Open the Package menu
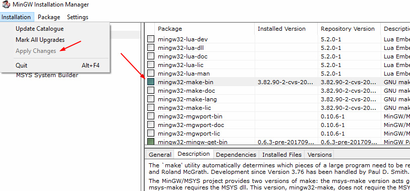Screen dimensions: 410x191 [49, 17]
